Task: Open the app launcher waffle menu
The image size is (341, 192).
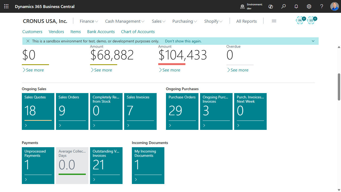Action: (x=6, y=6)
